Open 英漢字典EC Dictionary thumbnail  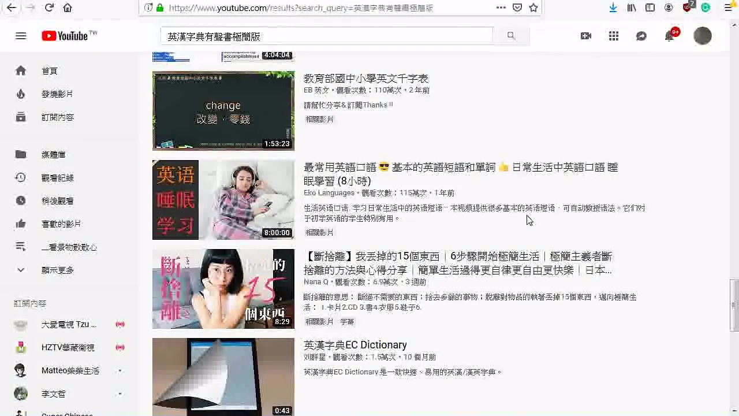(x=223, y=377)
